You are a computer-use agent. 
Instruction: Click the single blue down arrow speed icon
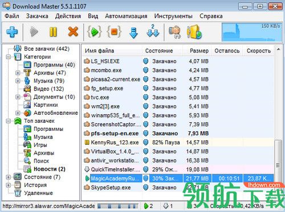(133, 32)
